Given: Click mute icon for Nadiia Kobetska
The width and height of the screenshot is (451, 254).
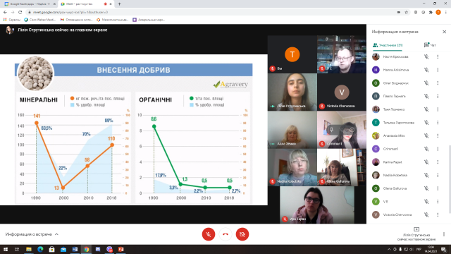Looking at the screenshot, I should (x=426, y=175).
